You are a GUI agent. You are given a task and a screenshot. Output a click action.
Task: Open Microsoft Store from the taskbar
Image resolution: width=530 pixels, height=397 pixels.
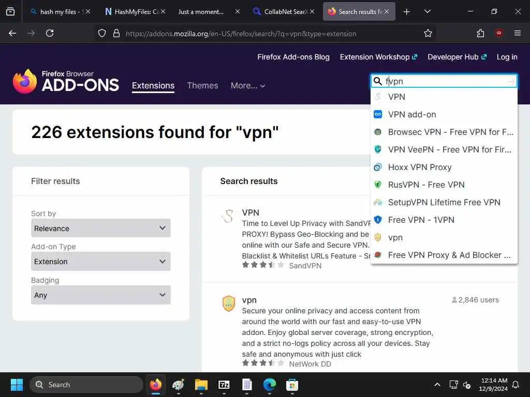click(292, 385)
